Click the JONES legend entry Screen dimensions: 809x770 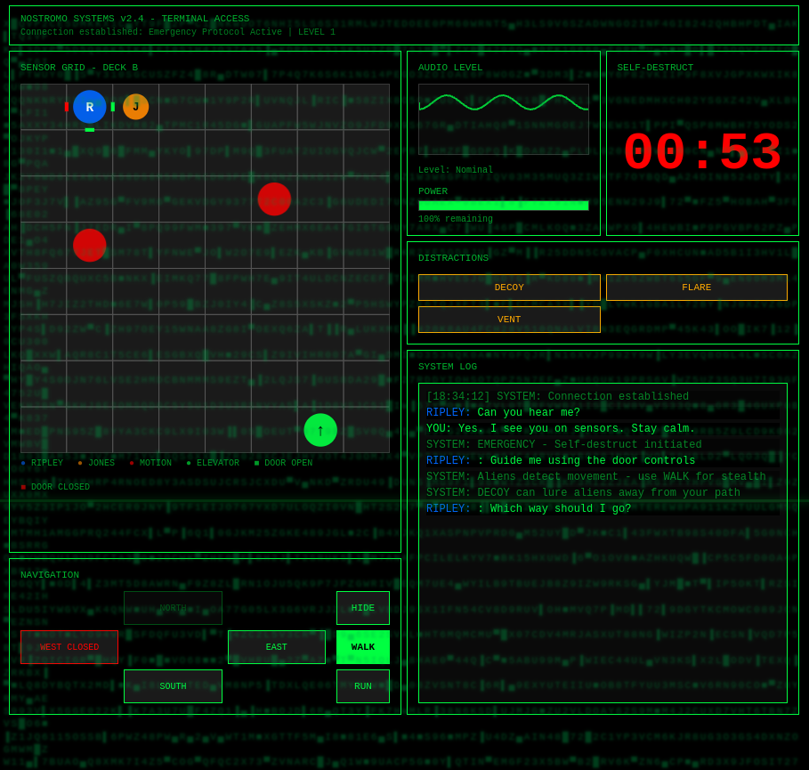96,463
